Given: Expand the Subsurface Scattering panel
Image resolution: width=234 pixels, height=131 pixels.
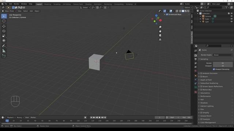Looking at the screenshot, I should (x=209, y=83).
